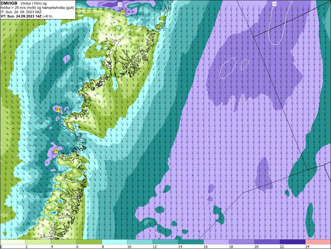
Task: Click the pink above-24 m/s legend swatch
Action: click(318, 242)
